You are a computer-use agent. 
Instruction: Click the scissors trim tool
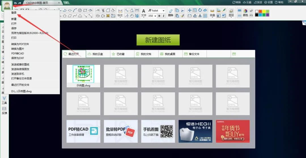103,10
